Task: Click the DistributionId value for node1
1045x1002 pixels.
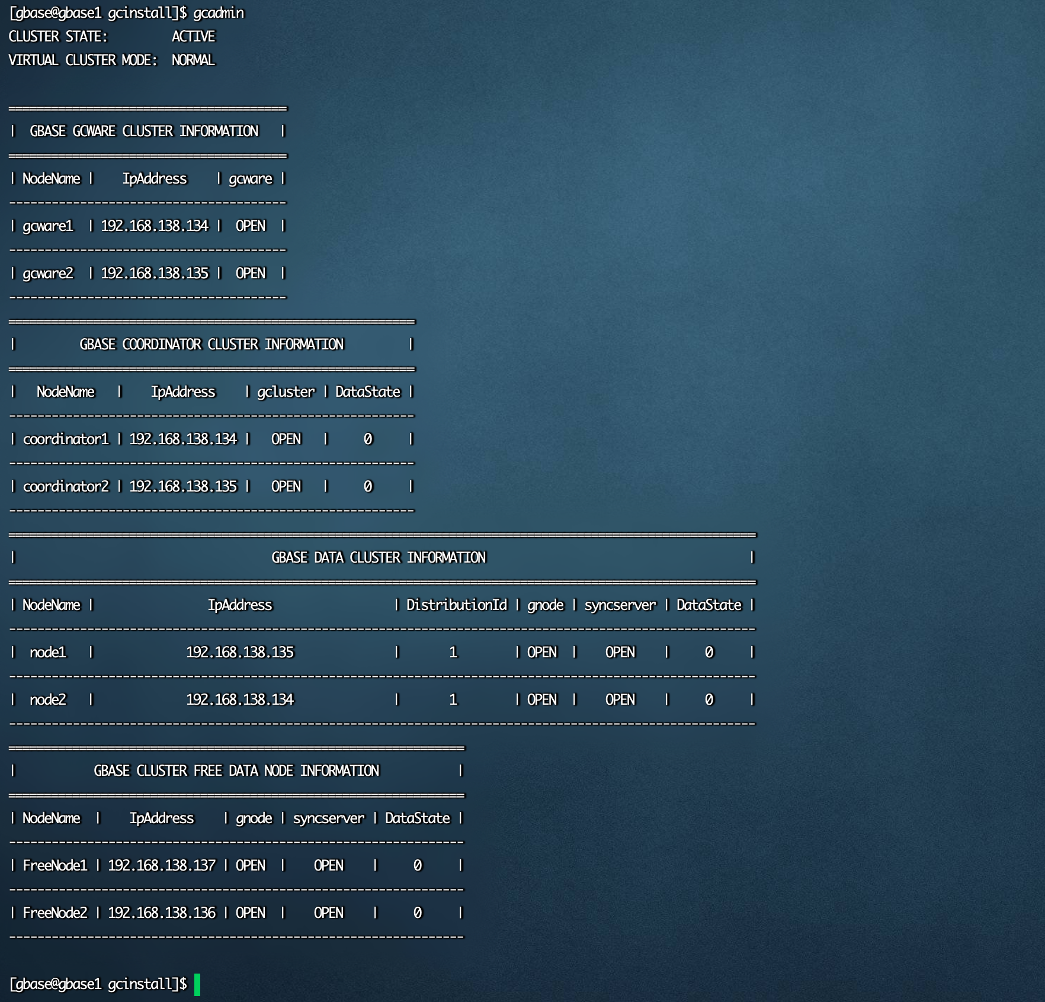Action: (x=453, y=653)
